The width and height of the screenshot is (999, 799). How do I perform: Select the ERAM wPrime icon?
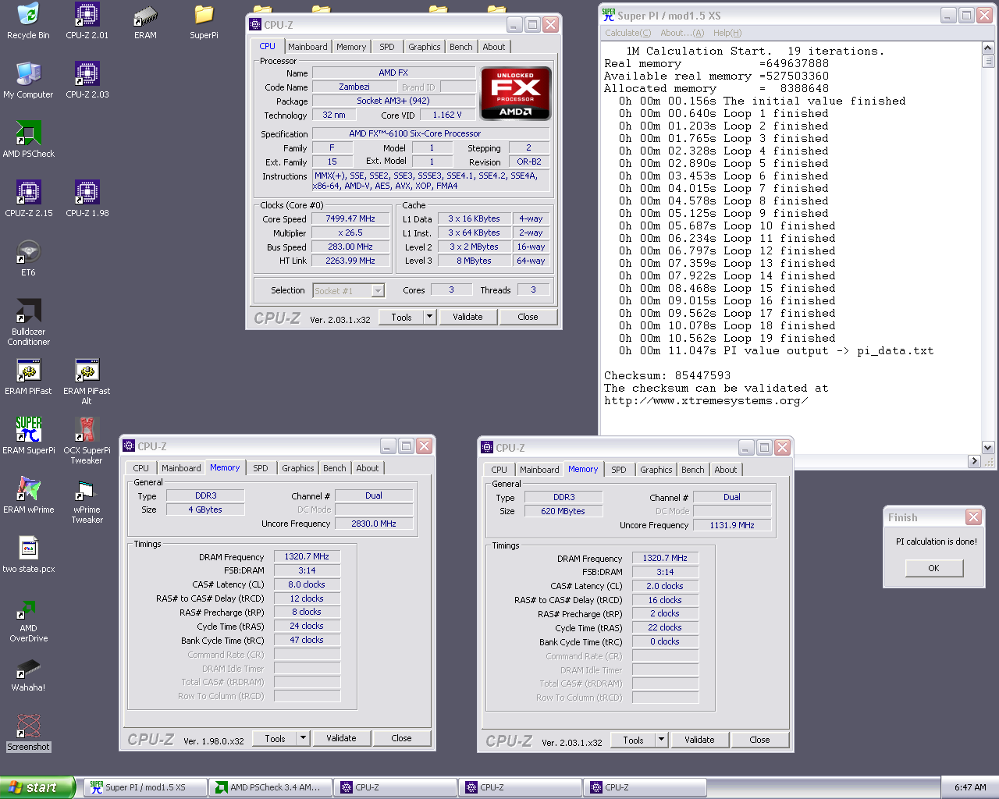[x=28, y=495]
